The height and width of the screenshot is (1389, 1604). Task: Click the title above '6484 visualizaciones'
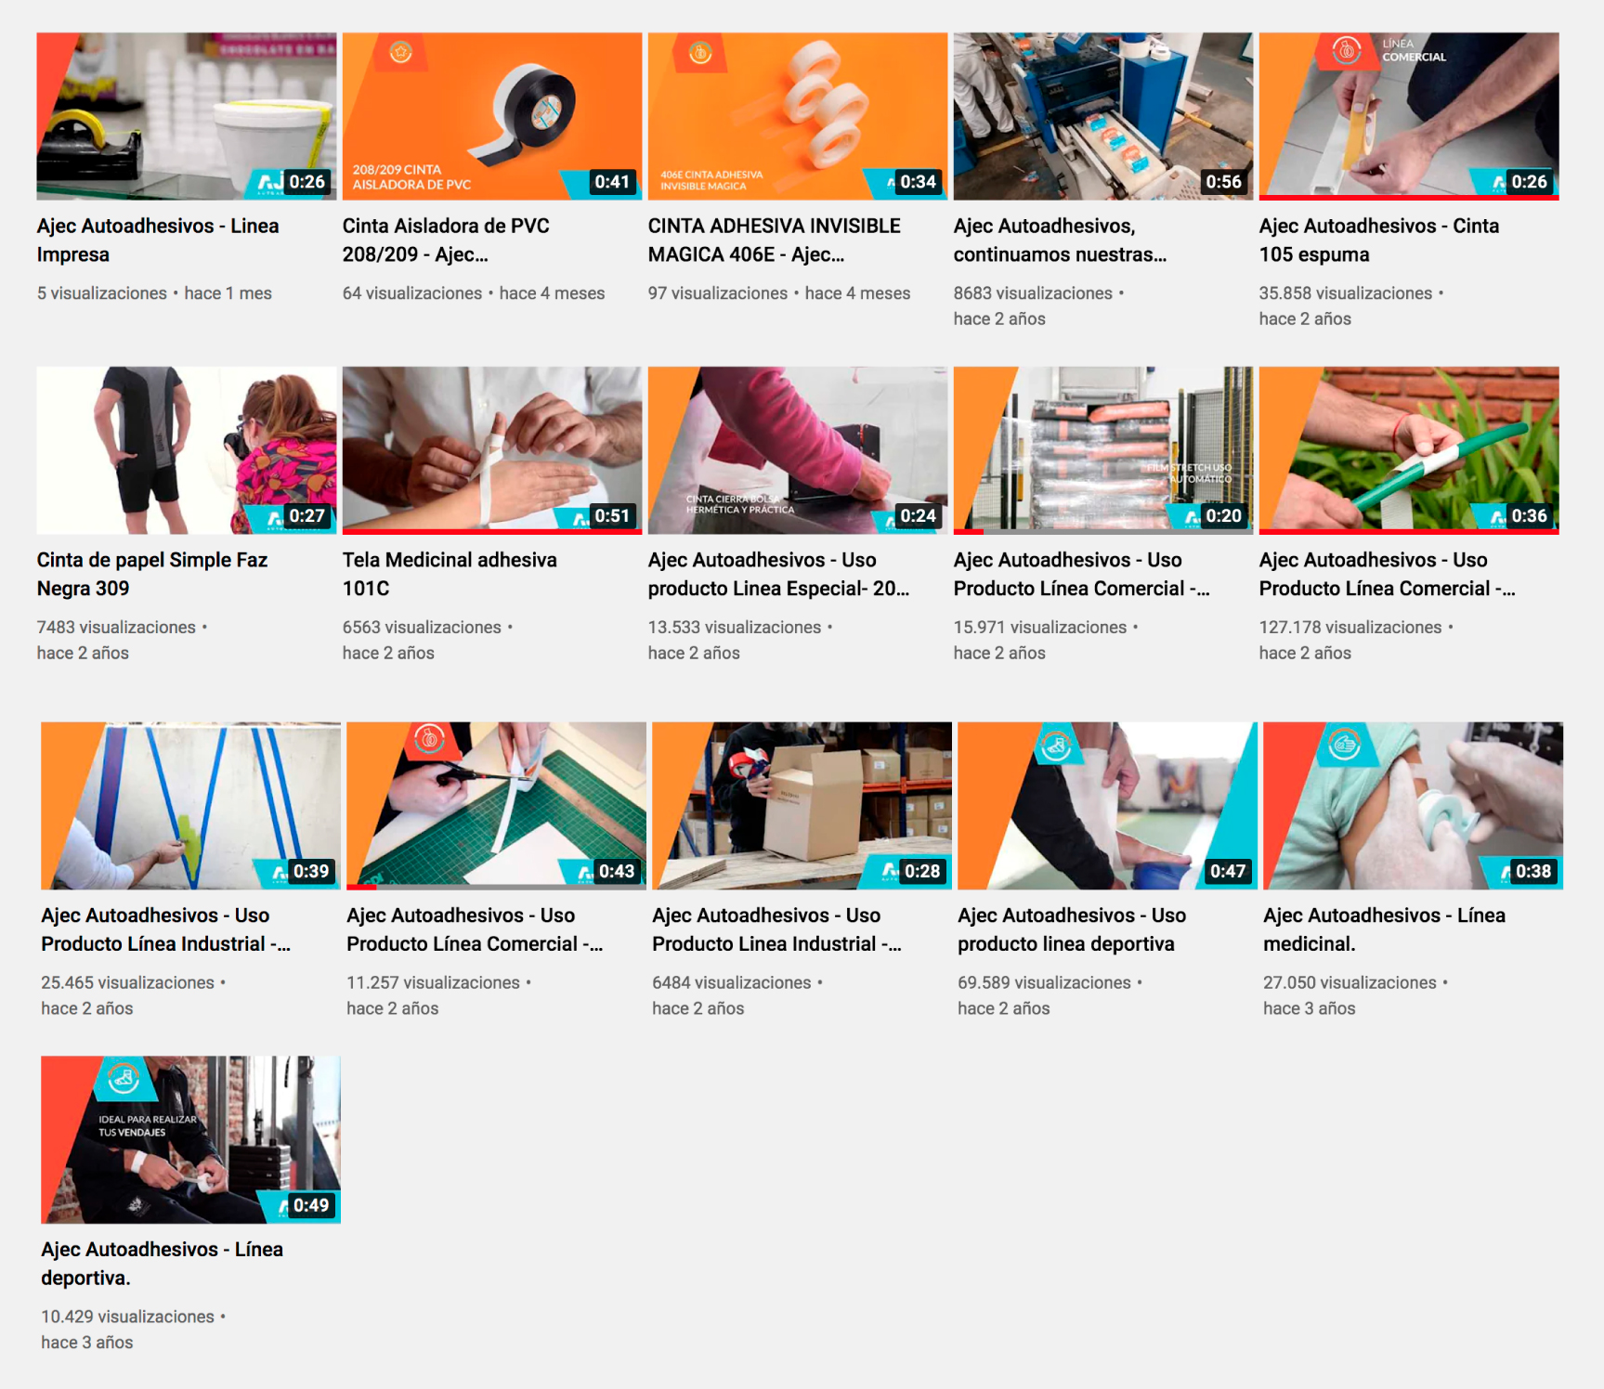point(776,930)
